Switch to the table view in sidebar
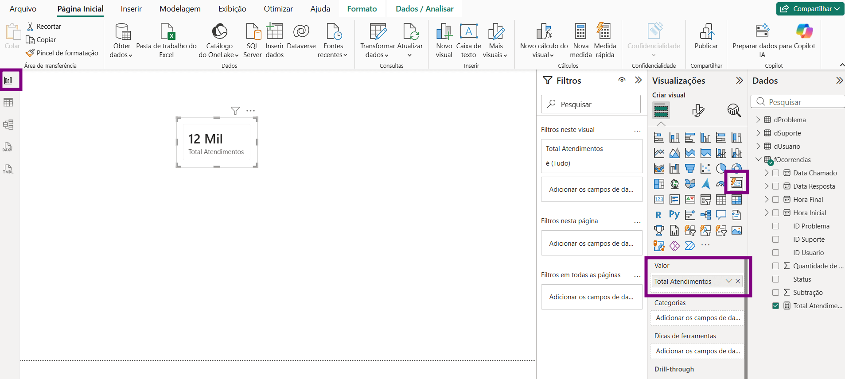845x379 pixels. click(x=8, y=102)
